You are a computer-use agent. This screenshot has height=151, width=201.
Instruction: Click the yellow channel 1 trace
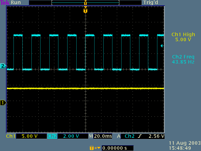tap(85, 88)
